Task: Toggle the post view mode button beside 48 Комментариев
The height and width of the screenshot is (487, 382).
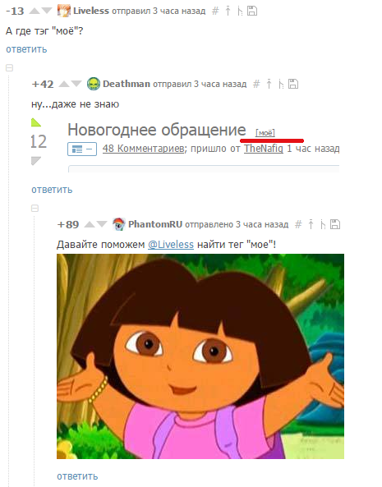Action: click(x=82, y=149)
